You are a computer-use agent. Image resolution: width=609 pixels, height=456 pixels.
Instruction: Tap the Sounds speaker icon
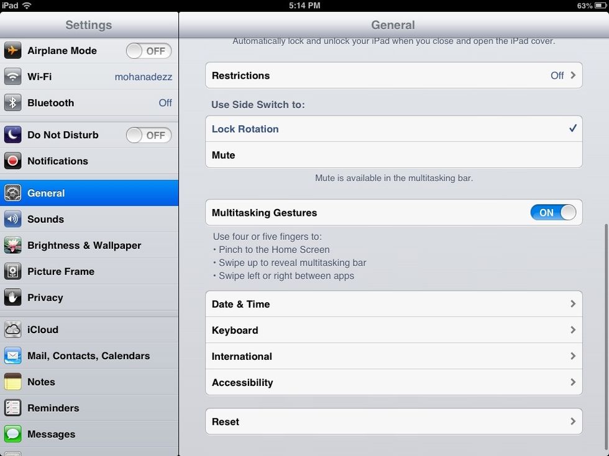12,220
